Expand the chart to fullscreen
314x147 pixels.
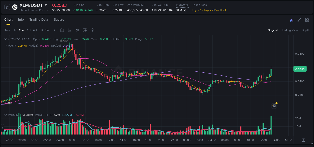[x=299, y=20]
